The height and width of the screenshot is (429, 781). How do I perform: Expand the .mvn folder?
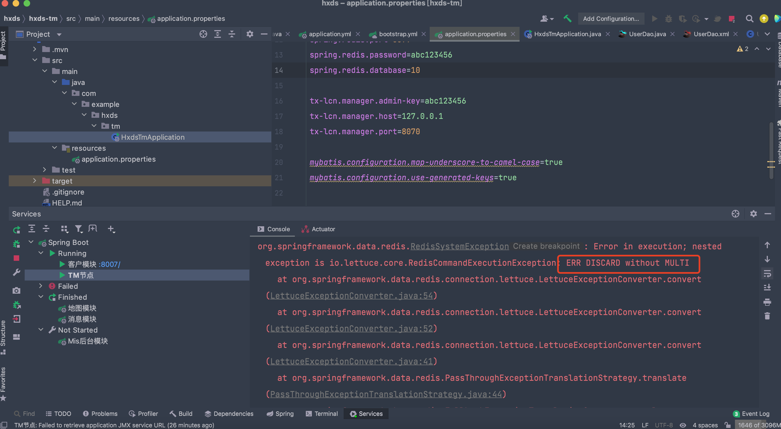pos(35,49)
